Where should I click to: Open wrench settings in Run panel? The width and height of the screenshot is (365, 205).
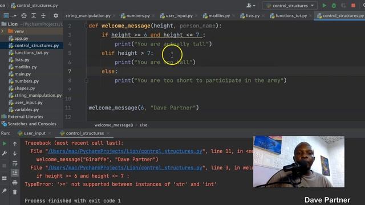click(x=4, y=153)
